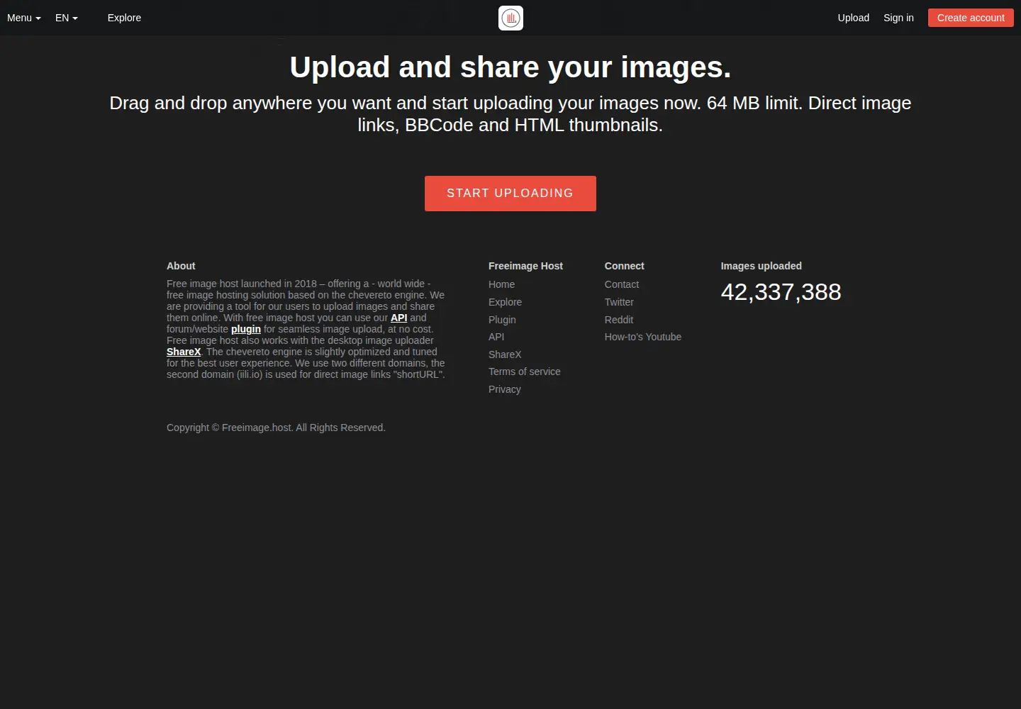Click API in the Freeimage Host column
1021x709 pixels.
tap(496, 337)
